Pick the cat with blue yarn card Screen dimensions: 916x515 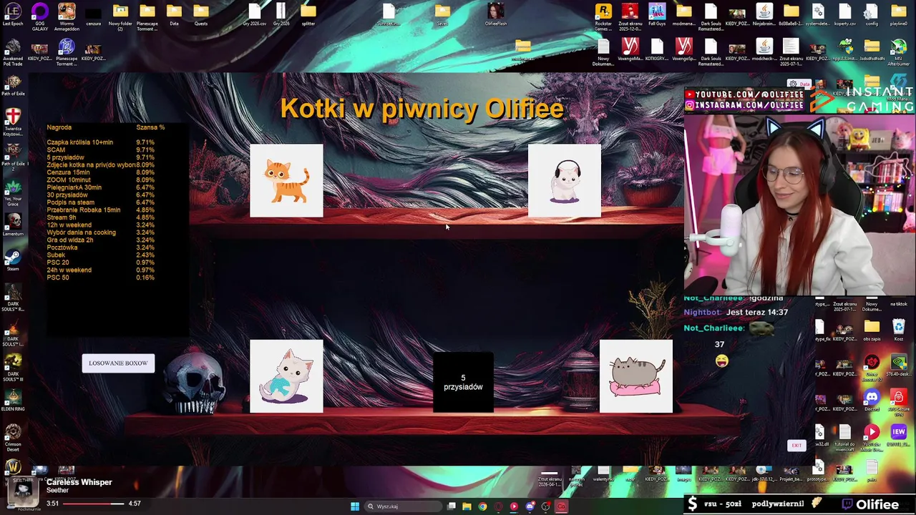(x=286, y=376)
